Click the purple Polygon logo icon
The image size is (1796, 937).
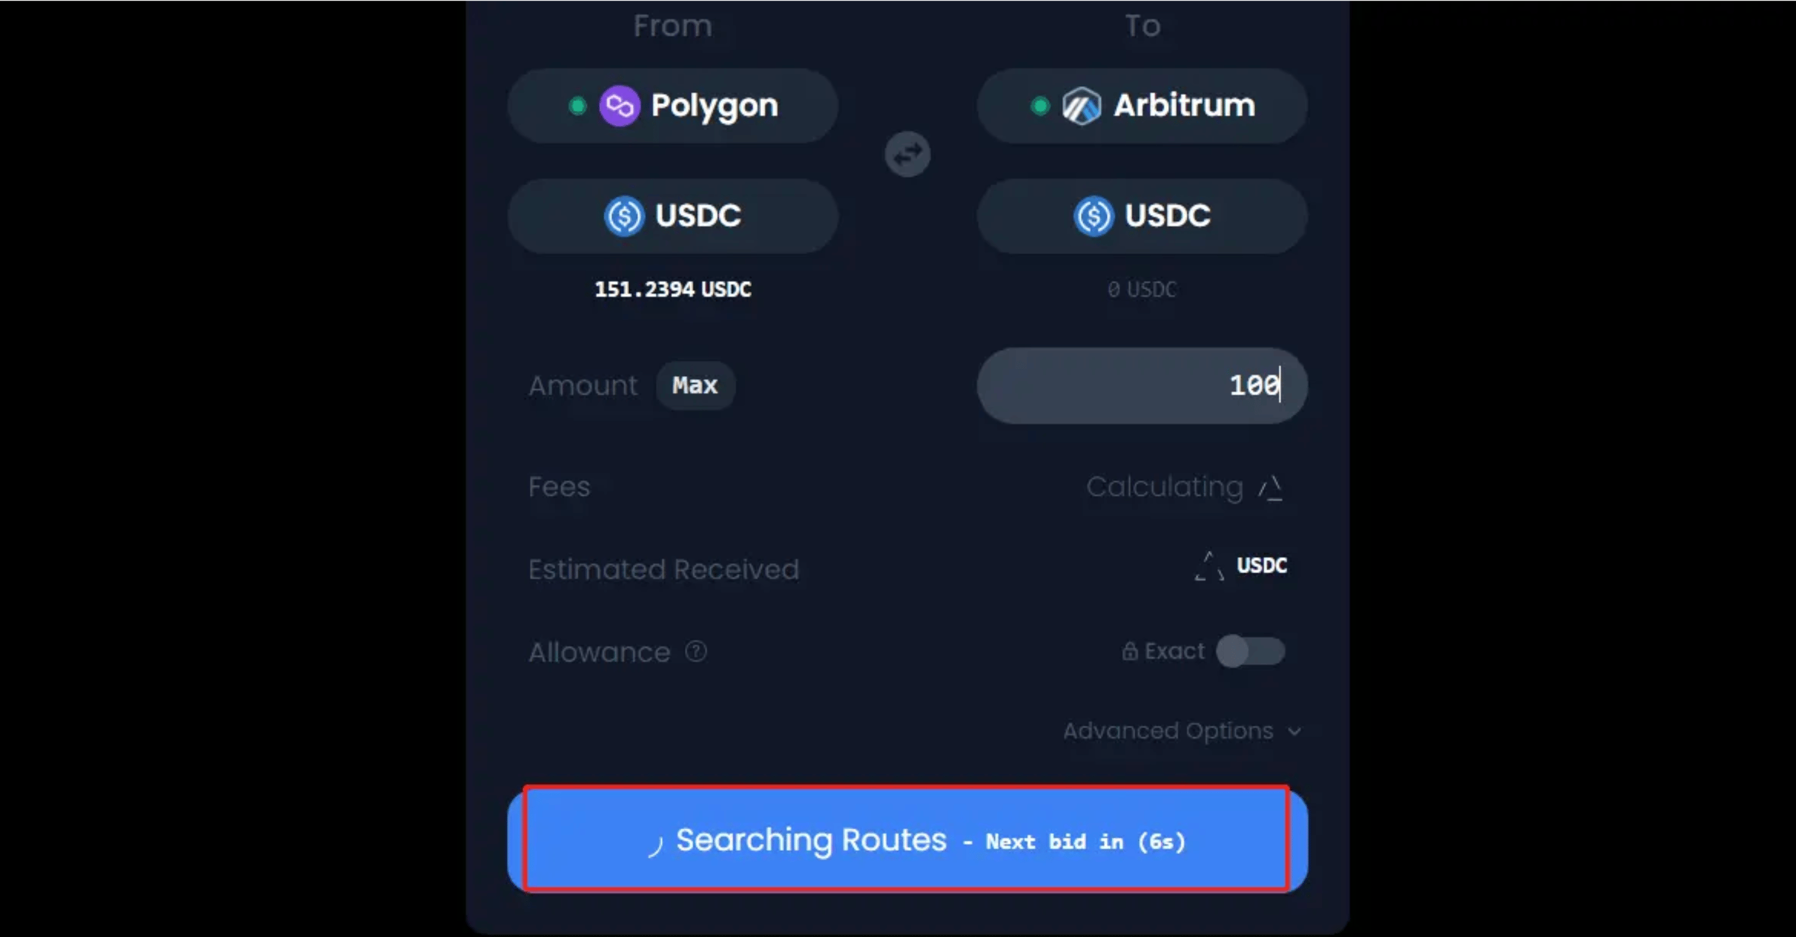[619, 106]
